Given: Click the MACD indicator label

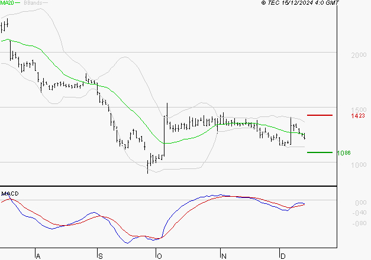Looking at the screenshot, I should point(10,194).
